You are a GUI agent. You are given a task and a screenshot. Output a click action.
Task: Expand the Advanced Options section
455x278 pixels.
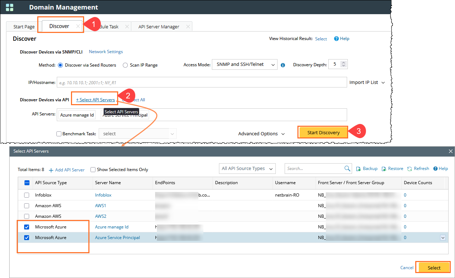pos(261,134)
